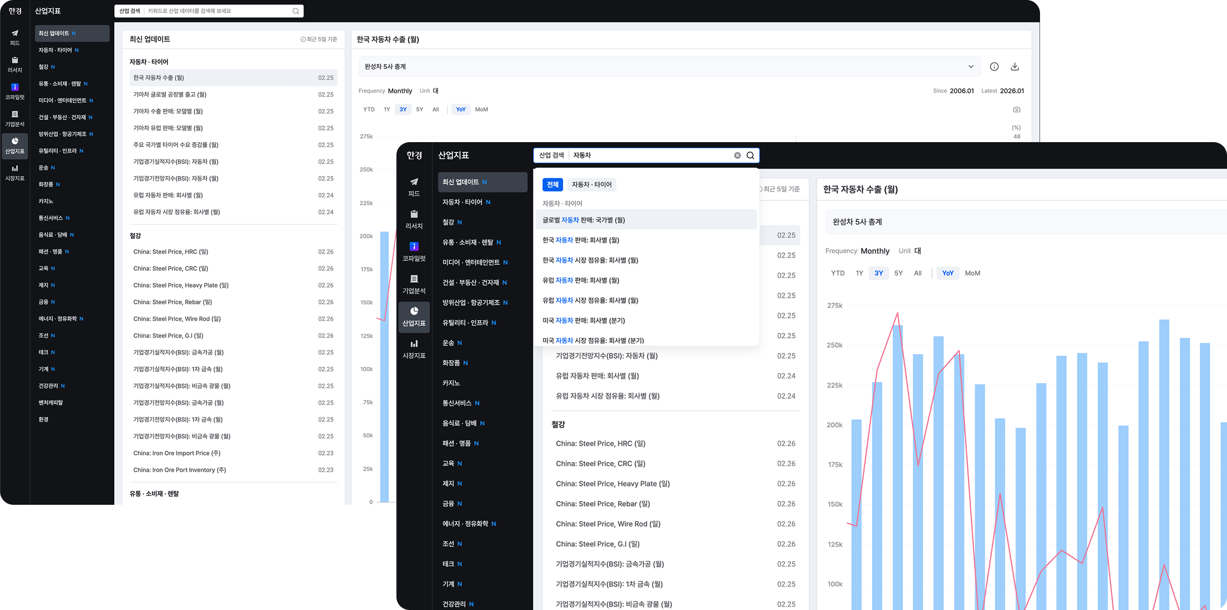Click the magnifier icon in the 자동차 search box
This screenshot has width=1227, height=610.
click(751, 156)
